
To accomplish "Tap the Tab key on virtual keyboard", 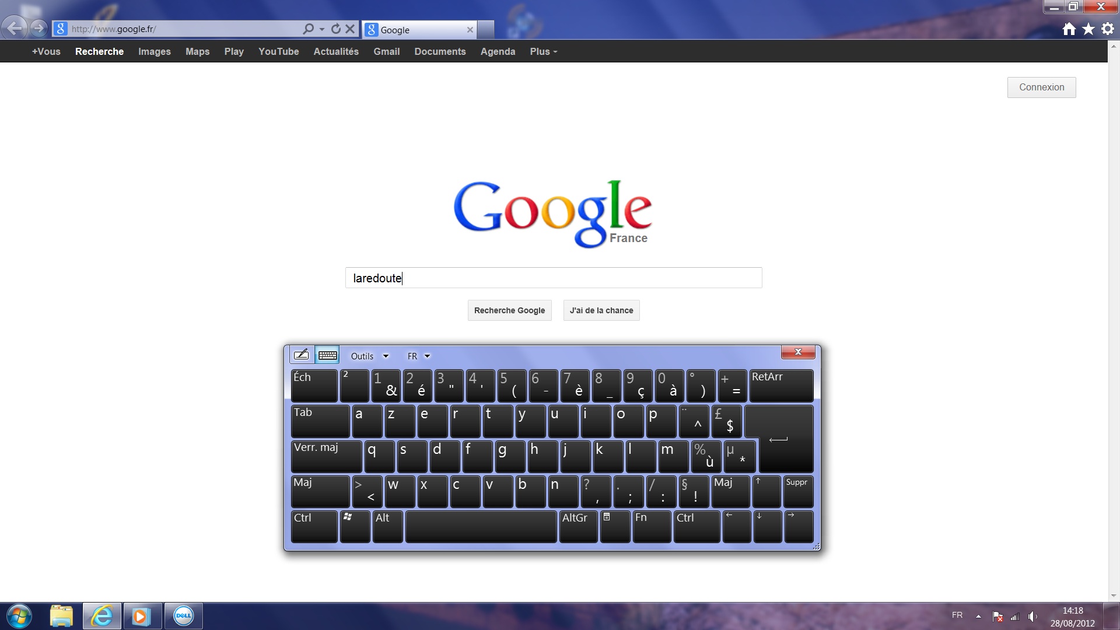I will point(320,421).
